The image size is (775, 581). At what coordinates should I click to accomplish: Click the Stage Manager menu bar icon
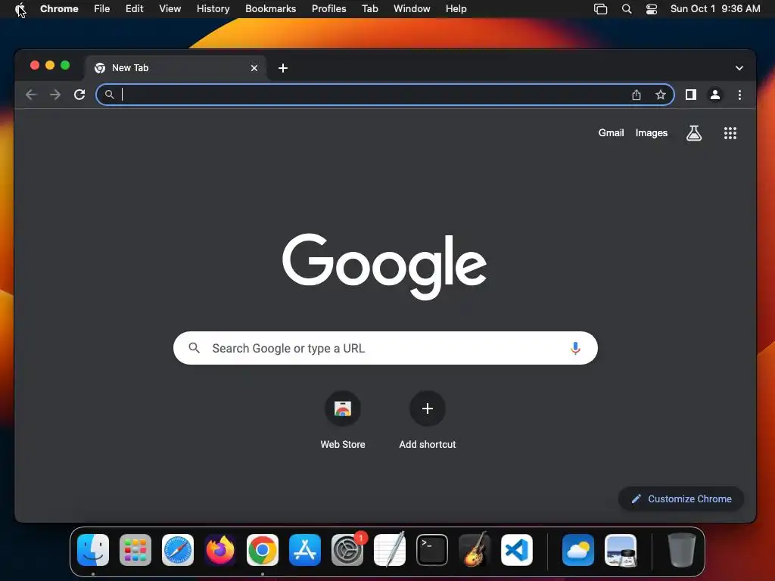tap(600, 9)
